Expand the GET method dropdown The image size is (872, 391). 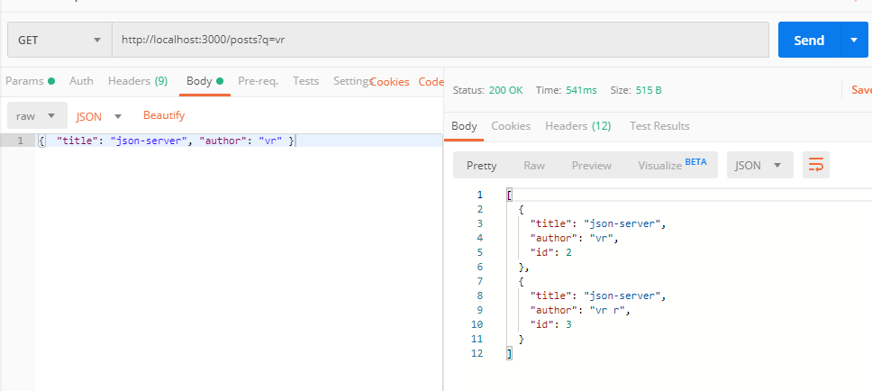[x=60, y=40]
